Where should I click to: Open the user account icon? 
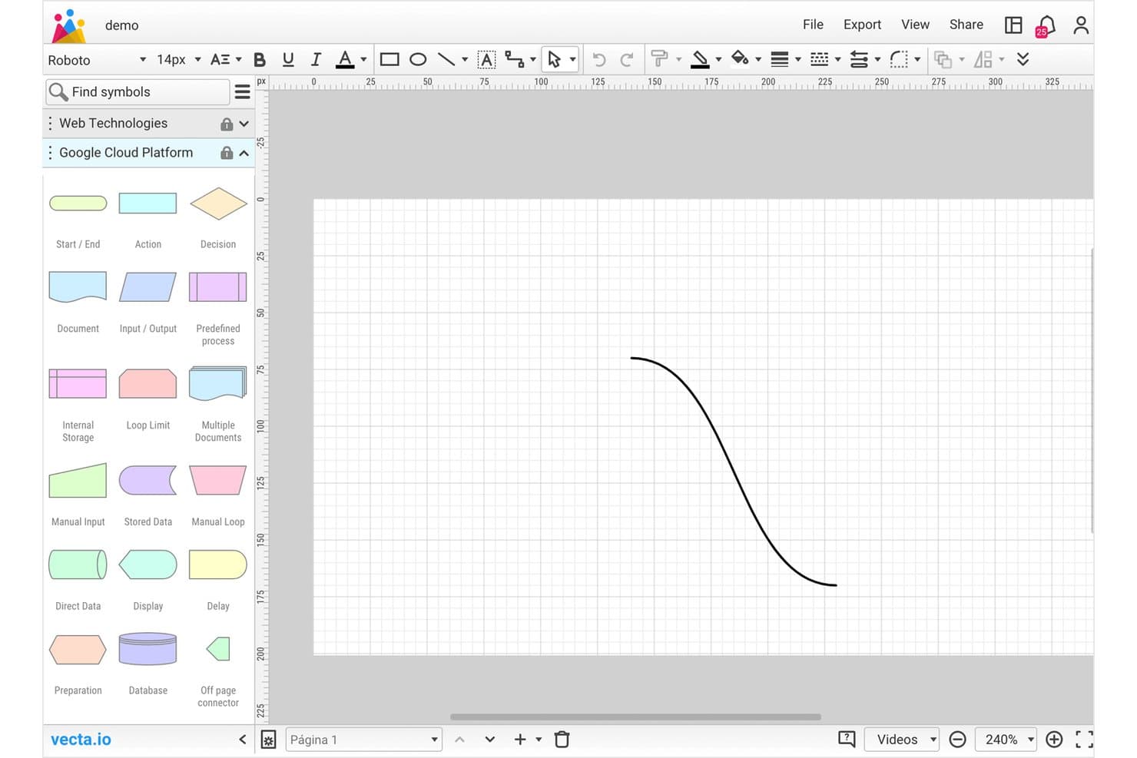point(1081,25)
